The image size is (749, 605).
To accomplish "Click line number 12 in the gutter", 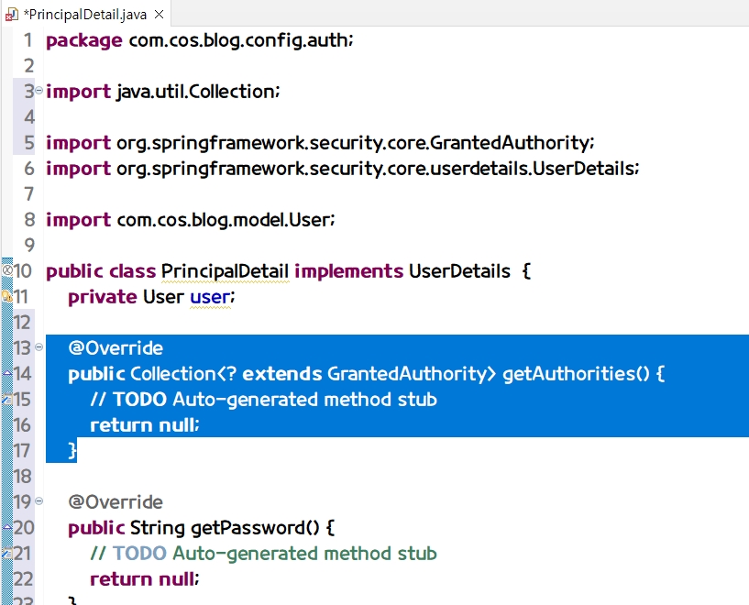I will 22,323.
